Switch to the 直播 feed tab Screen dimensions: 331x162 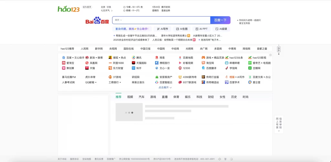[165, 97]
